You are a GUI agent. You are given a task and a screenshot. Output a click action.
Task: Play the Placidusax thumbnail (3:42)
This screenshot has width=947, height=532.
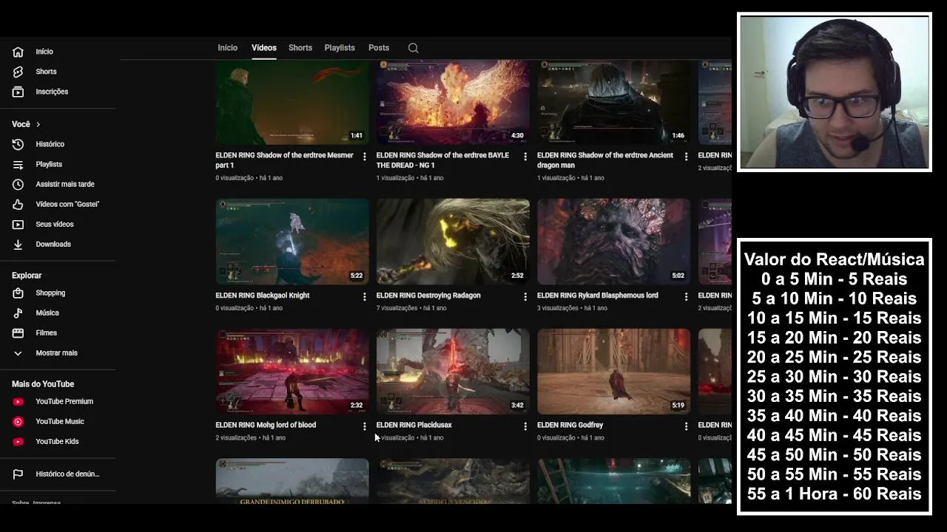pyautogui.click(x=453, y=372)
